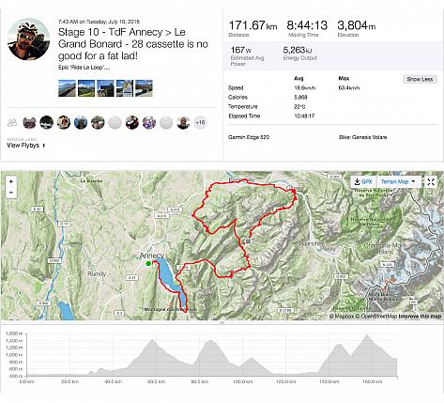This screenshot has height=403, width=444.
Task: Click the group kudos people icon
Action: click(x=12, y=123)
